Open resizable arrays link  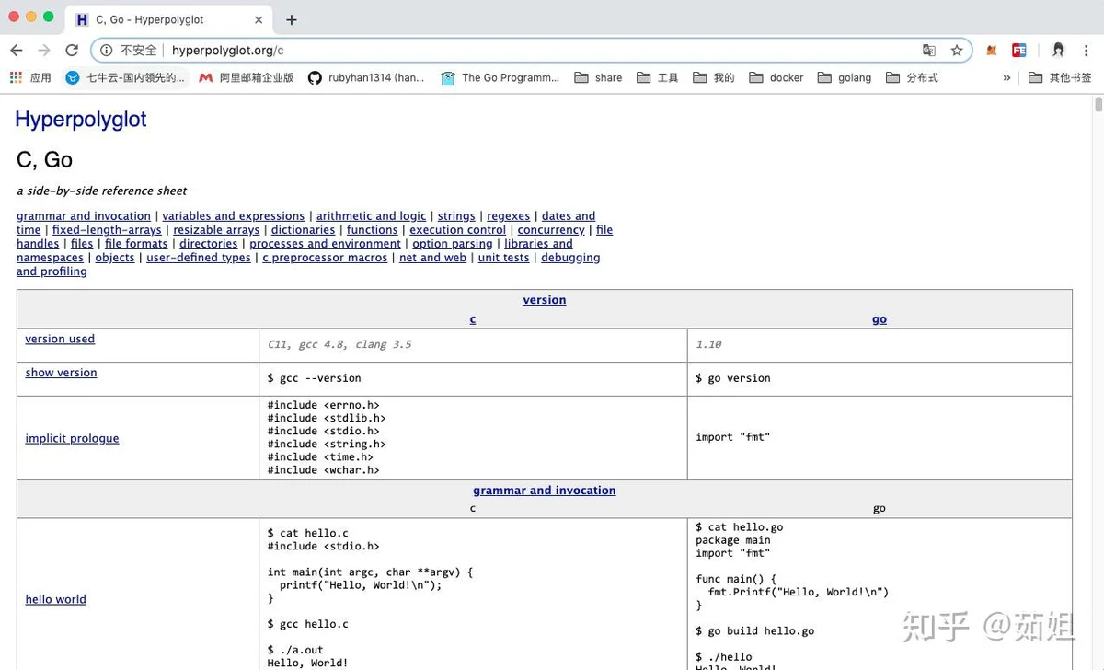(216, 230)
